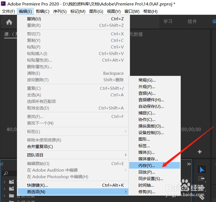This screenshot has width=216, height=202.
Task: Open the 图形(G) menu
Action: [x=96, y=11]
